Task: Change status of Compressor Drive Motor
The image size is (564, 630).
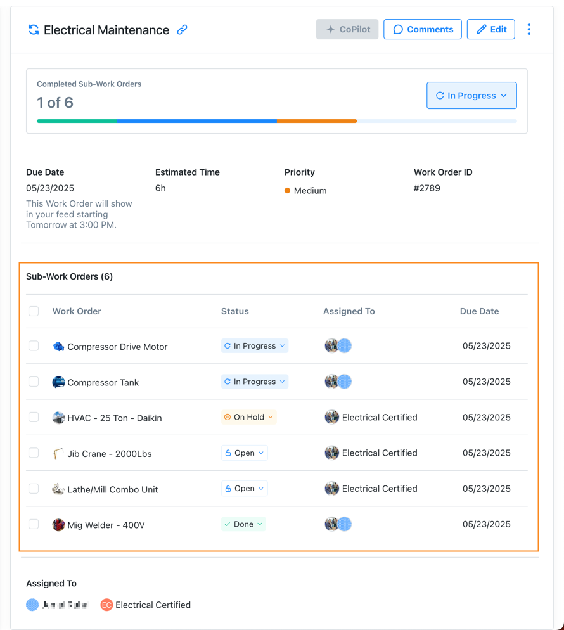Action: click(x=255, y=345)
